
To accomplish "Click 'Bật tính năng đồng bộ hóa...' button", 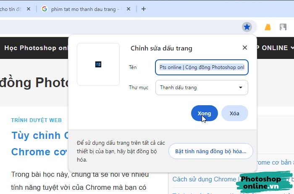I will tap(211, 151).
